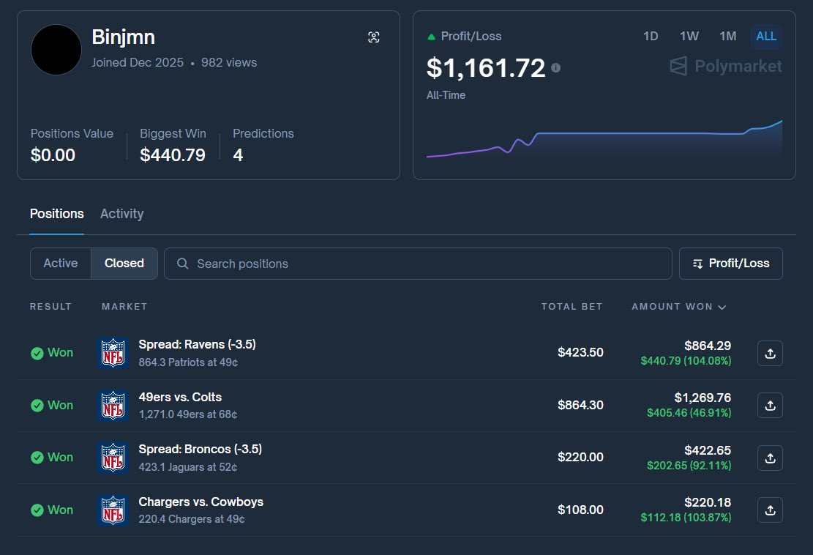Click NFL logo of the Spread: Broncos row
The image size is (813, 555).
point(113,458)
